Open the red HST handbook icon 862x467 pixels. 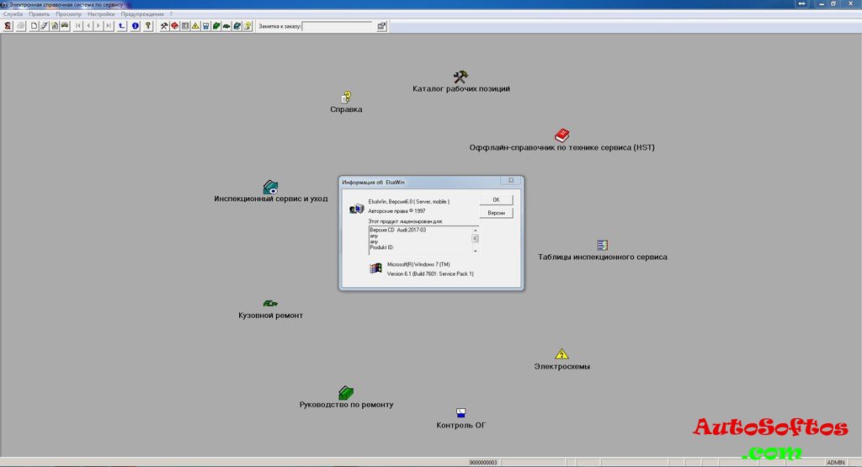[x=562, y=135]
